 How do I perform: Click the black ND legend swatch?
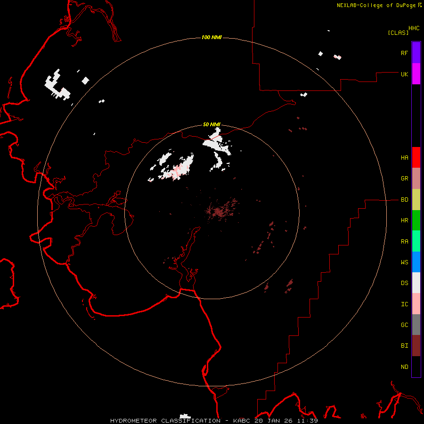pyautogui.click(x=416, y=367)
